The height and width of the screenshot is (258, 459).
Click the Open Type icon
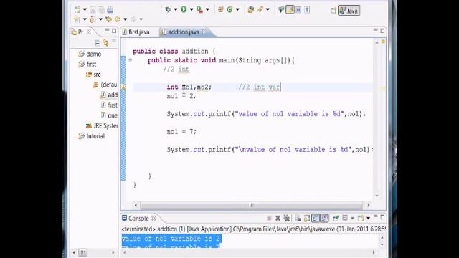(251, 9)
